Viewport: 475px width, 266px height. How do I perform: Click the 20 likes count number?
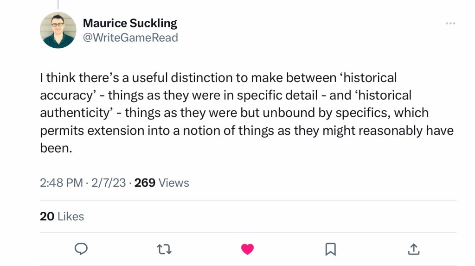click(x=47, y=216)
